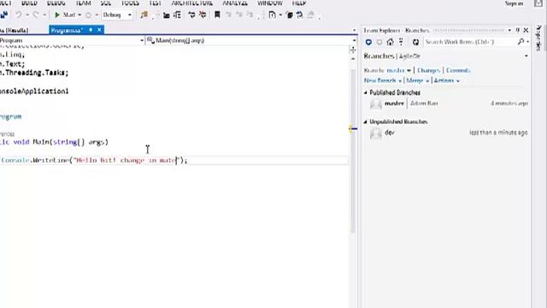Image resolution: width=547 pixels, height=308 pixels.
Task: Click the search magnifier in Team Explorer
Action: coord(521,42)
